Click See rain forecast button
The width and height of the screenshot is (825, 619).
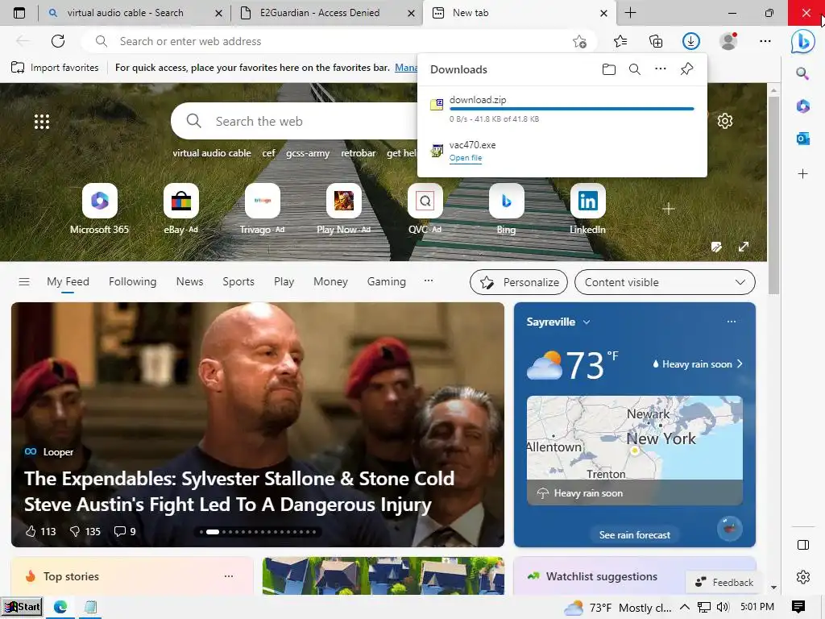[x=635, y=535]
